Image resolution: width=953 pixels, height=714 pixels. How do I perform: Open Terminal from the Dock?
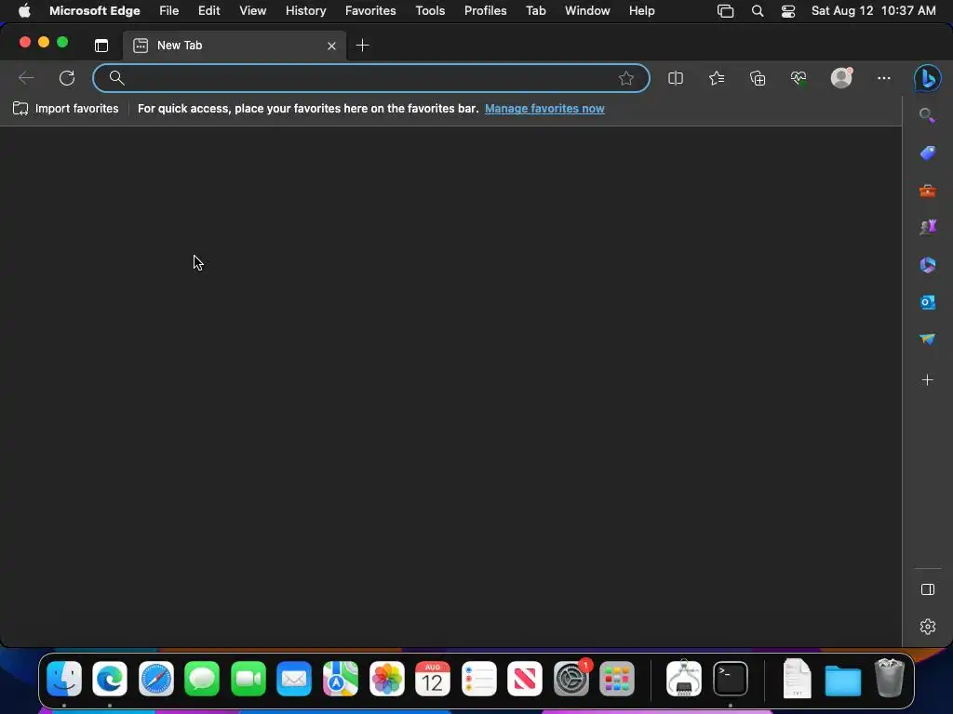pyautogui.click(x=730, y=679)
